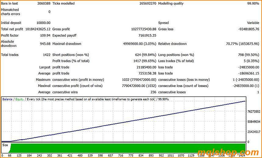The height and width of the screenshot is (158, 262).
Task: Click the 76273552 chart axis label
Action: [x=254, y=112]
